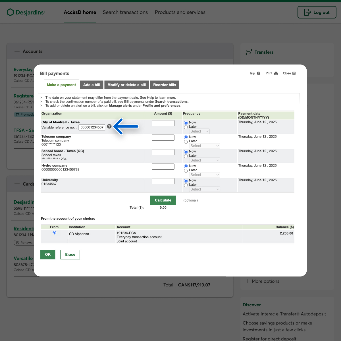Click the Erase button
The height and width of the screenshot is (341, 341).
point(70,255)
